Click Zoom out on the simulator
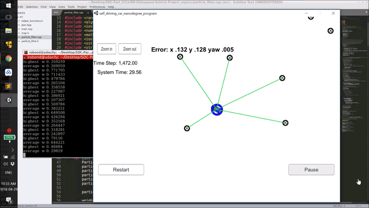This screenshot has height=208, width=369. tap(130, 49)
